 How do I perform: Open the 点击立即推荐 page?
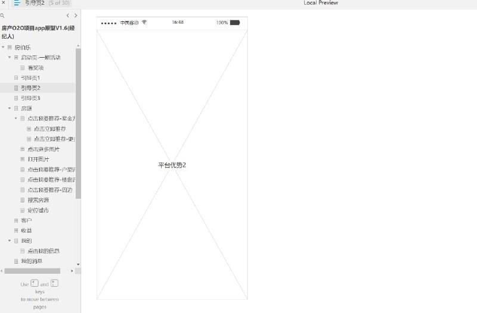(50, 129)
